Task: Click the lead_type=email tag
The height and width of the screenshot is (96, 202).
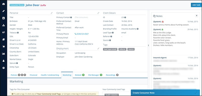Action: [x=110, y=49]
